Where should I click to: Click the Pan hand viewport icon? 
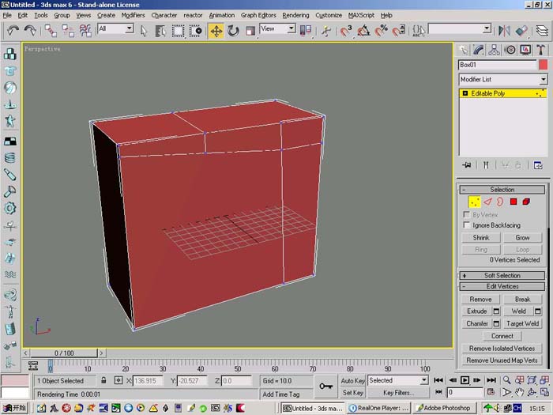tap(519, 392)
